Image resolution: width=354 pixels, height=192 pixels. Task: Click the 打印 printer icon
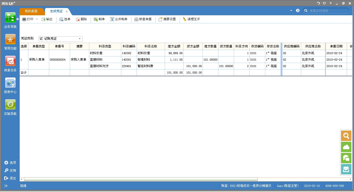tap(24, 19)
